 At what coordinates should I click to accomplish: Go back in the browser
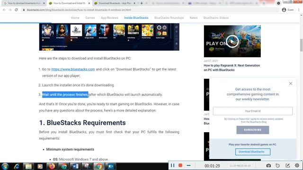[x=4, y=10]
